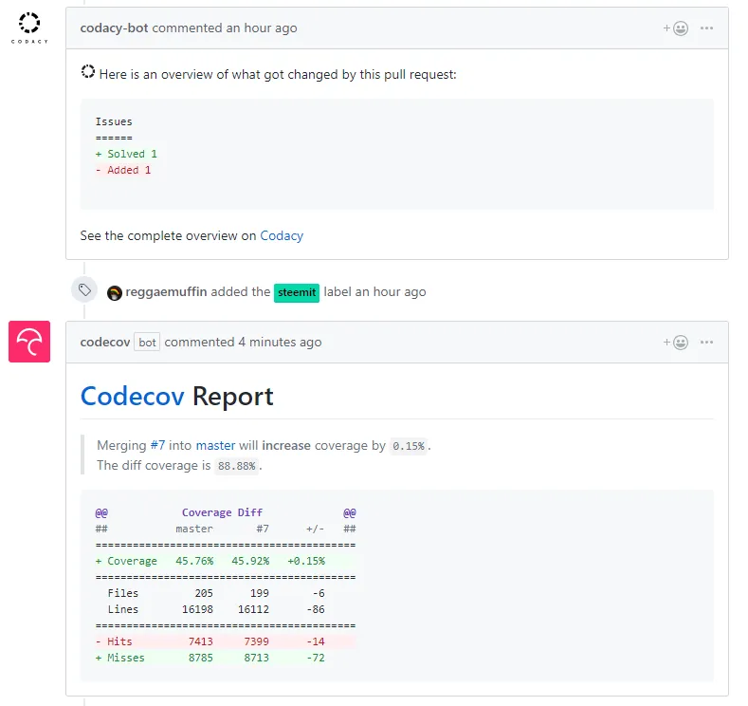Click the small Codacy icon in comment body
This screenshot has width=748, height=706.
pyautogui.click(x=88, y=71)
